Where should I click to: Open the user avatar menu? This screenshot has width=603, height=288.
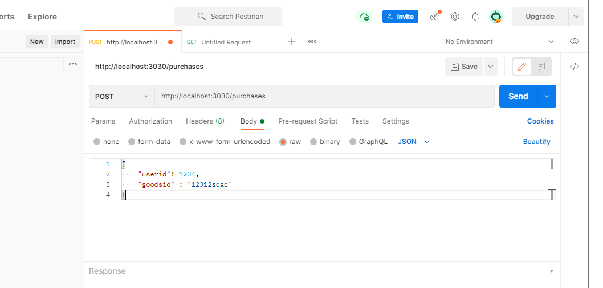496,17
